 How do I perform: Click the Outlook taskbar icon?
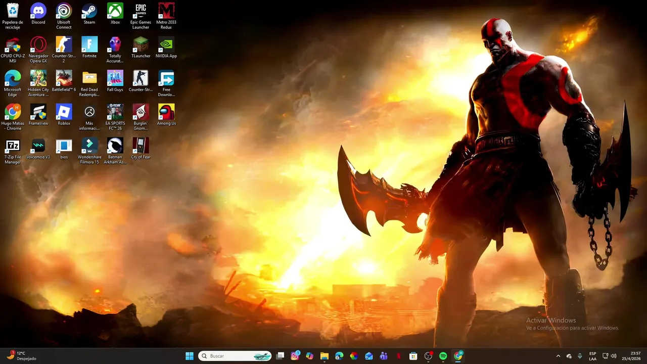coord(369,356)
